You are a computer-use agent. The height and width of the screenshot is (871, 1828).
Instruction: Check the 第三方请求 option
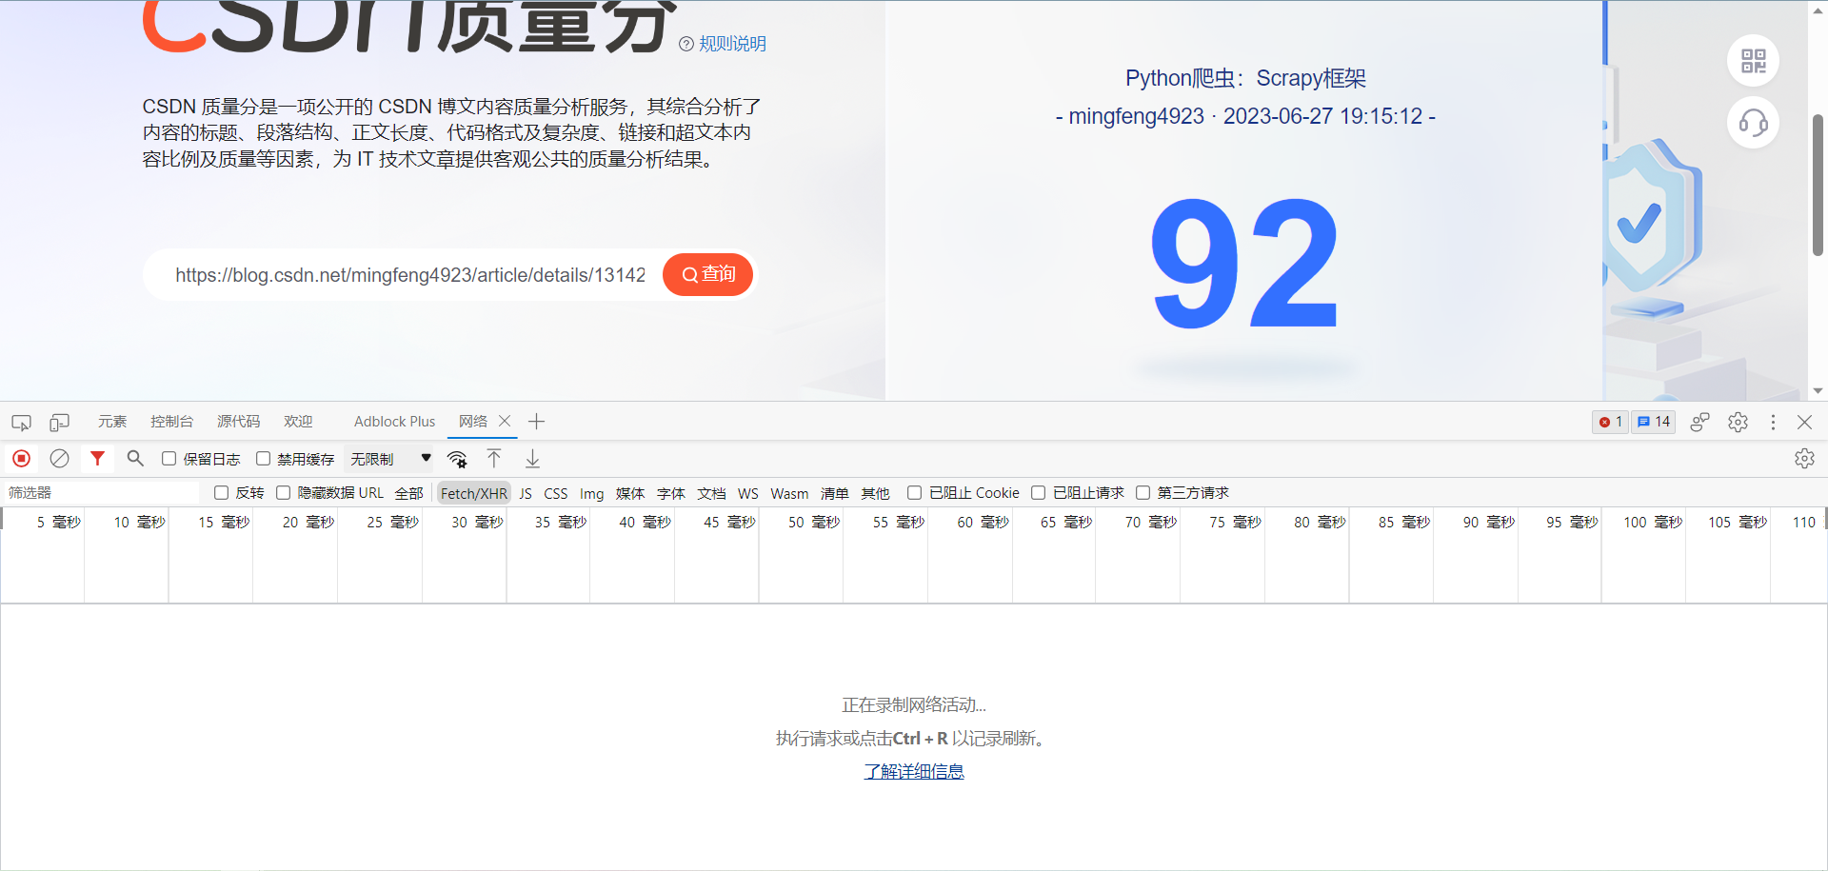(x=1142, y=492)
